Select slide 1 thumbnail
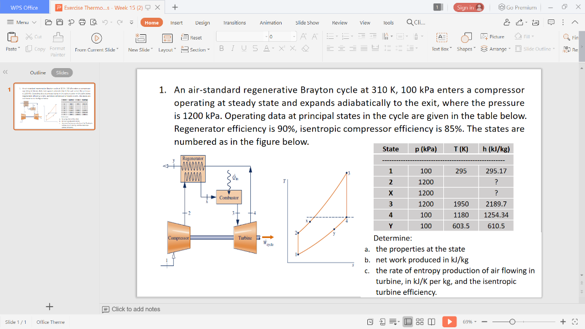The width and height of the screenshot is (585, 329). tap(54, 106)
